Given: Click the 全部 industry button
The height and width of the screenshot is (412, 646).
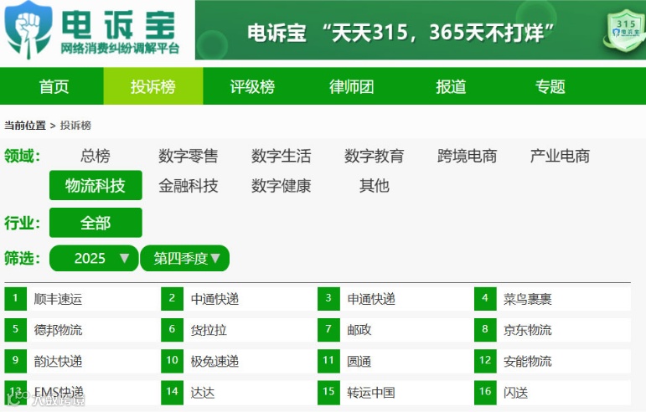Looking at the screenshot, I should (x=96, y=223).
